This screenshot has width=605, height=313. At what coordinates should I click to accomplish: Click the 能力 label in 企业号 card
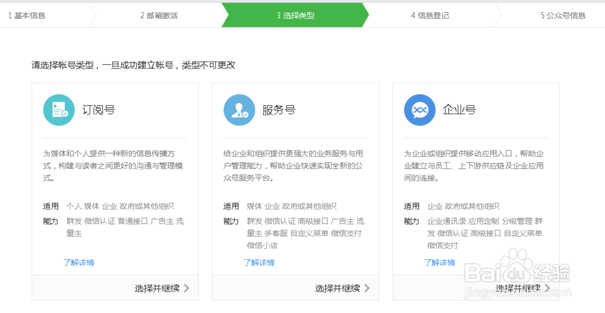(411, 221)
